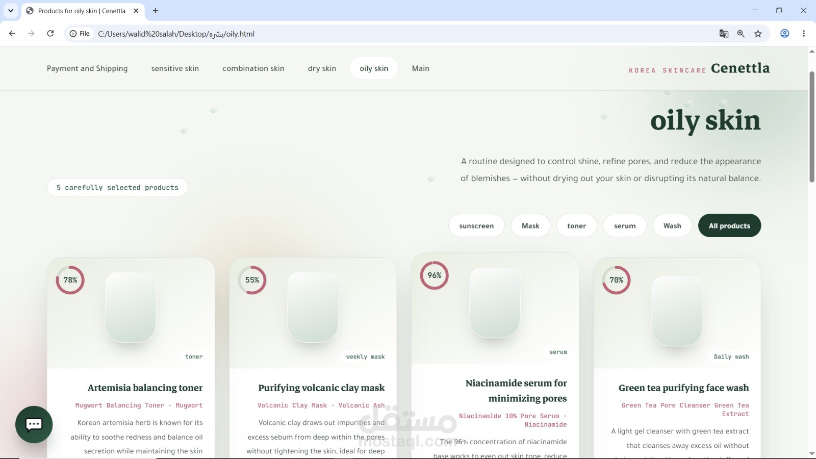This screenshot has height=459, width=816.
Task: Click the '5 carefully selected products' badge
Action: point(117,187)
